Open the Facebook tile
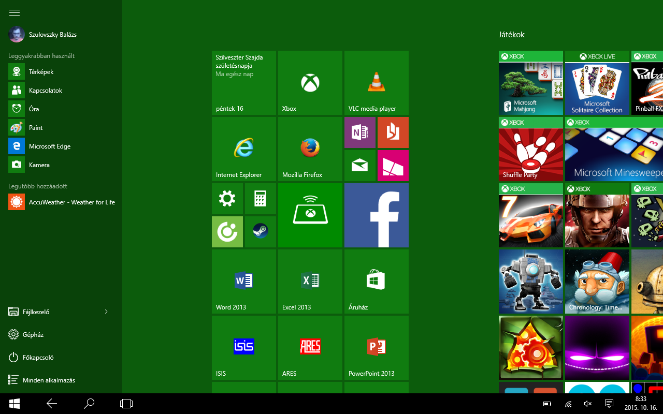 377,215
